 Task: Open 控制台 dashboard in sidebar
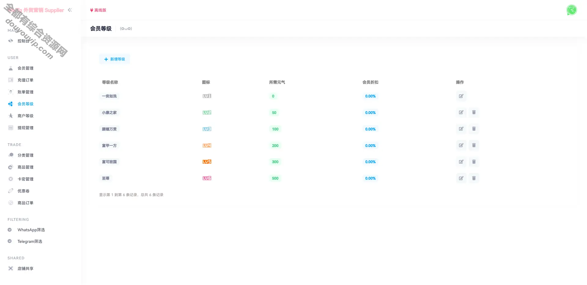(x=23, y=41)
